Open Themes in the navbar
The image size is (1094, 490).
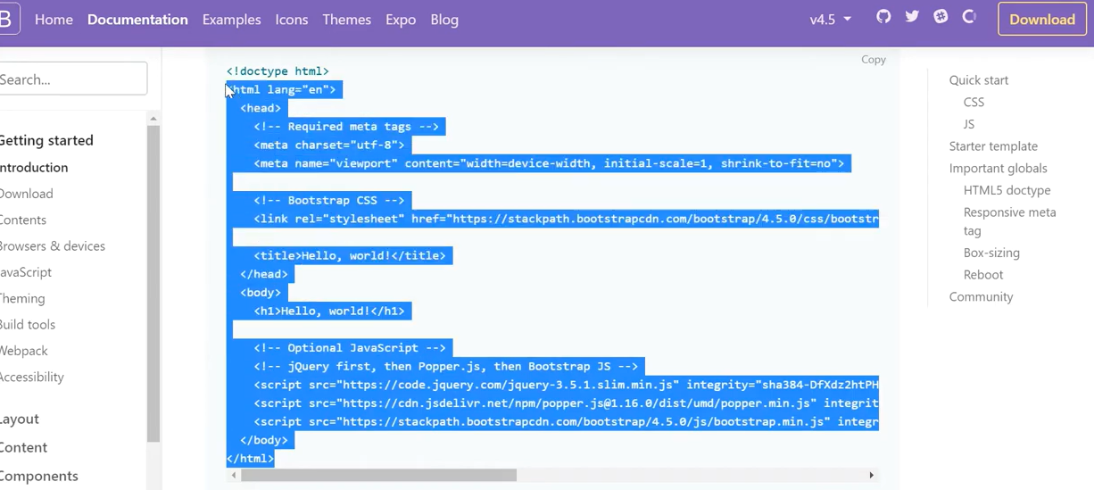pos(347,19)
